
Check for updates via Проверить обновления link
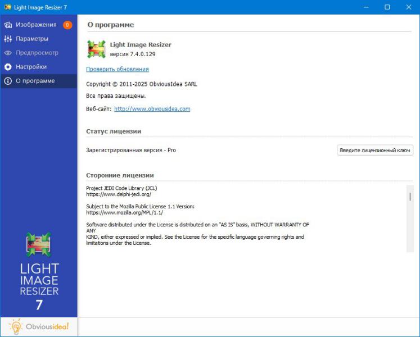[118, 69]
